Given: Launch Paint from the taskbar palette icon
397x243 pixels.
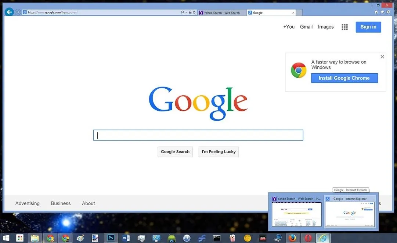Looking at the screenshot, I should (80, 238).
